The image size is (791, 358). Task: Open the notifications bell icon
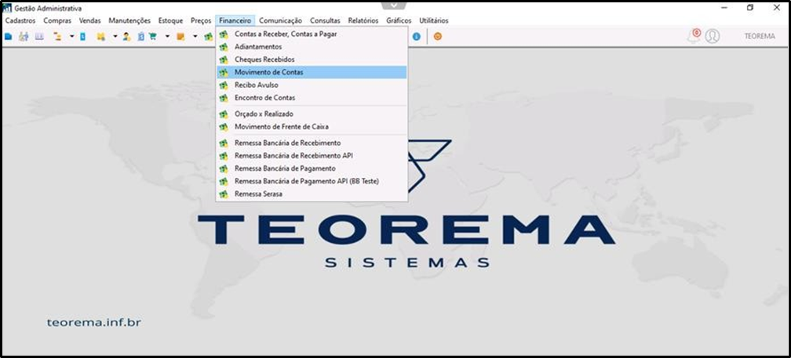click(x=694, y=36)
